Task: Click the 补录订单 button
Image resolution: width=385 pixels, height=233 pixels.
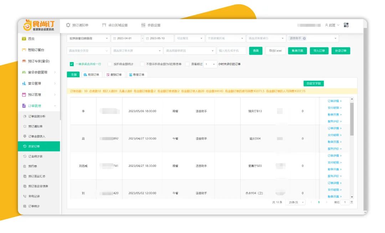Action: [341, 51]
